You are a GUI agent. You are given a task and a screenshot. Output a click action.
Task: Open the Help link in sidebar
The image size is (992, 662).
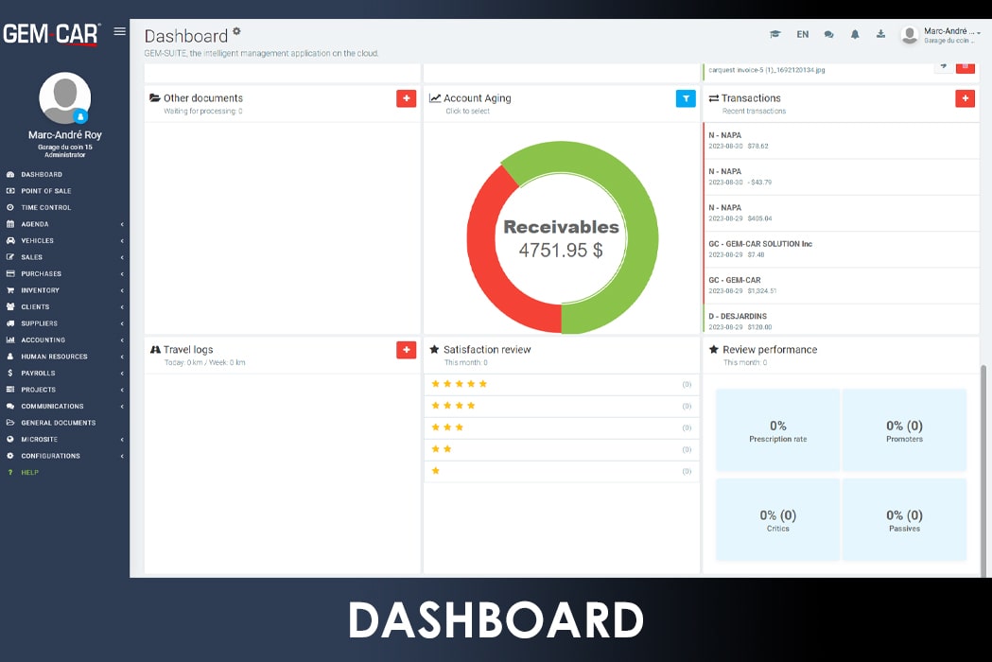click(x=29, y=472)
